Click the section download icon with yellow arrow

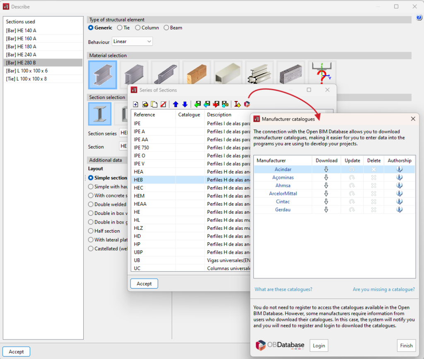click(237, 104)
